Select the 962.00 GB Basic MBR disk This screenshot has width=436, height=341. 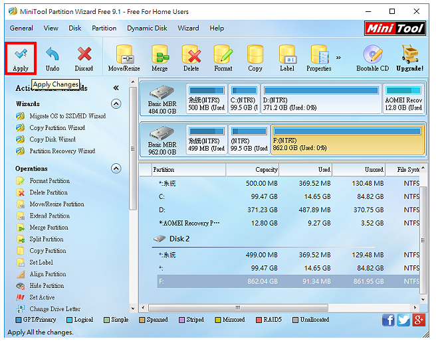[162, 140]
